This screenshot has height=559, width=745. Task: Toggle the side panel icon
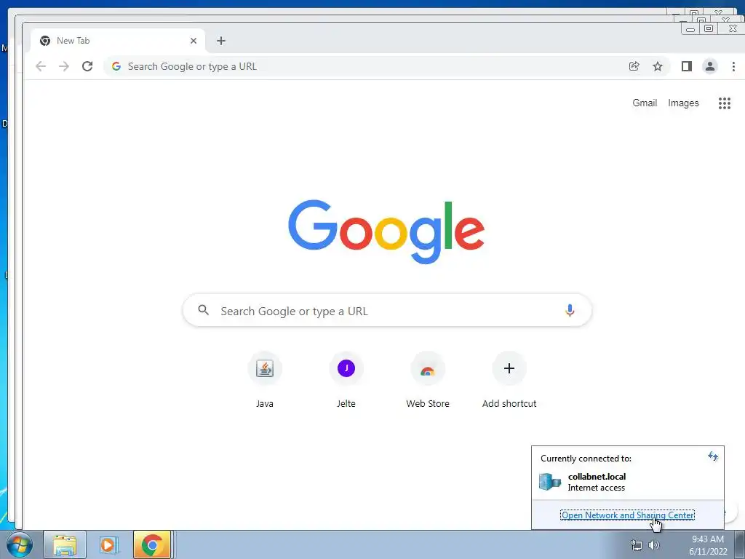(x=686, y=66)
